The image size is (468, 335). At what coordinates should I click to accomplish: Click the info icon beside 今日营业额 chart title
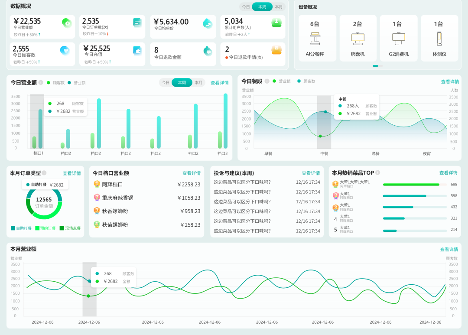41,82
